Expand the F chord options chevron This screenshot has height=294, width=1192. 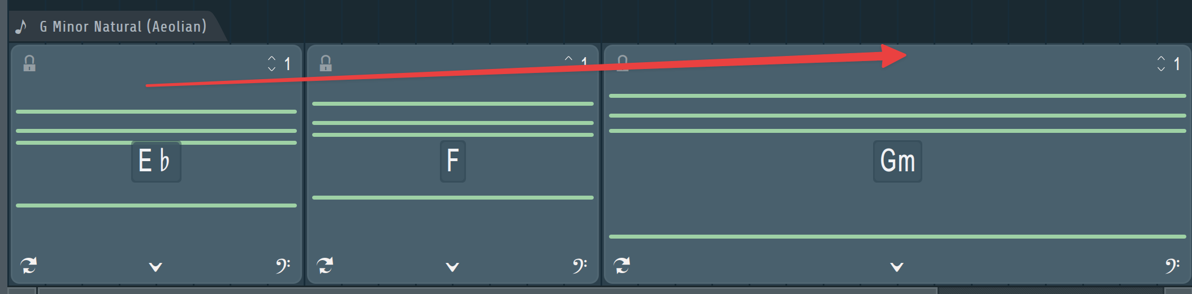click(x=452, y=267)
